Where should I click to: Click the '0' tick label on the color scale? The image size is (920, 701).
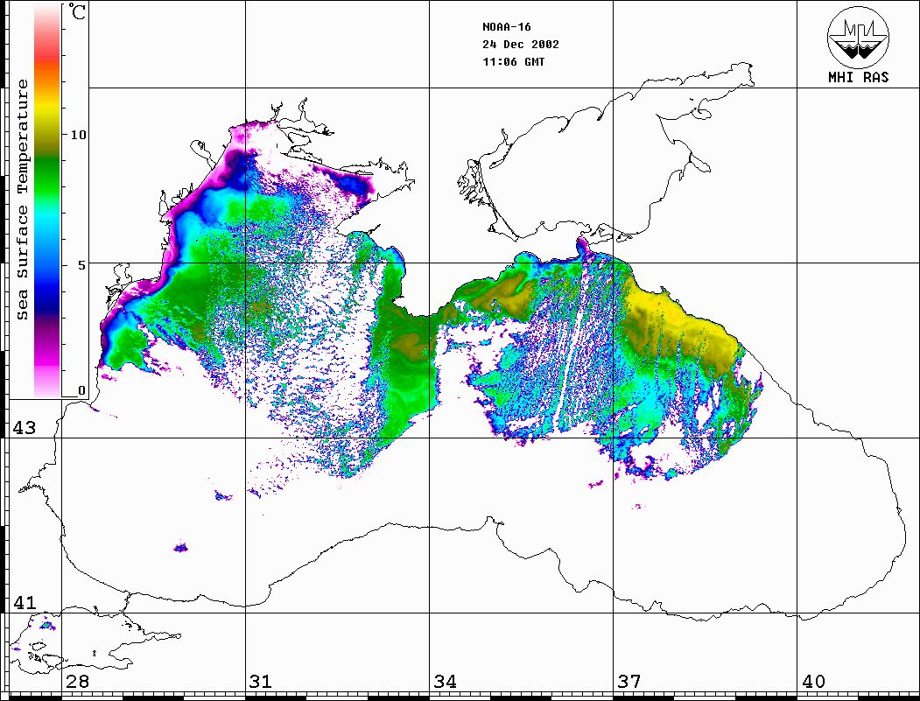coord(81,390)
